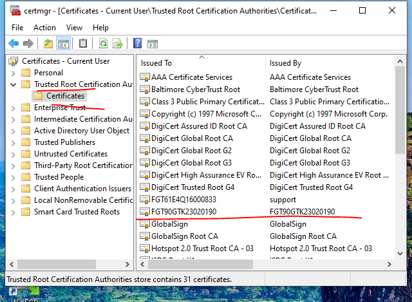Click tree pane horizontal scrollbar right arrow
The image size is (412, 302).
pos(127,264)
